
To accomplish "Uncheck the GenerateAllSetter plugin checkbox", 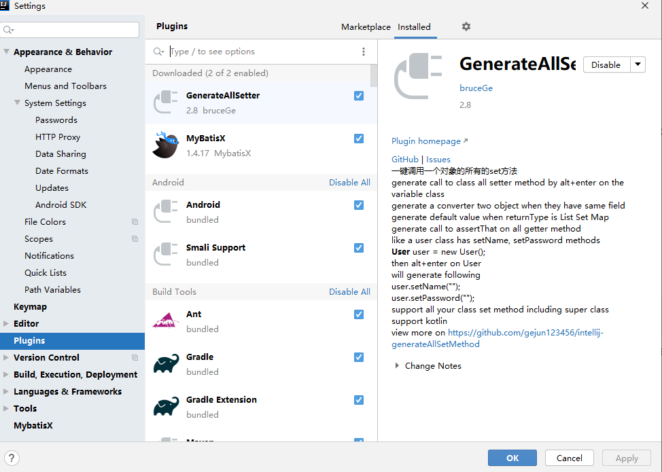I will pyautogui.click(x=359, y=96).
